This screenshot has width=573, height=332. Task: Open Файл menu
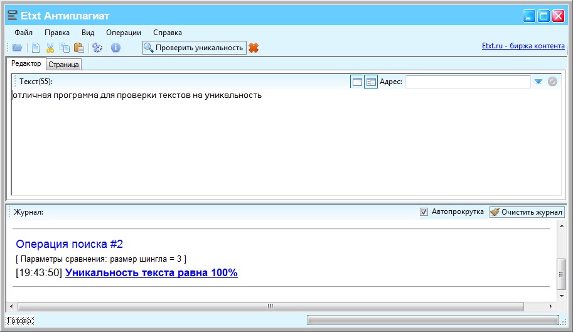pyautogui.click(x=23, y=33)
